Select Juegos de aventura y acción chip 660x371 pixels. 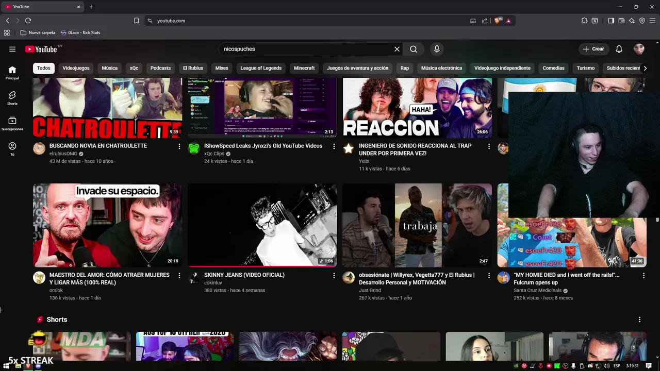click(357, 68)
